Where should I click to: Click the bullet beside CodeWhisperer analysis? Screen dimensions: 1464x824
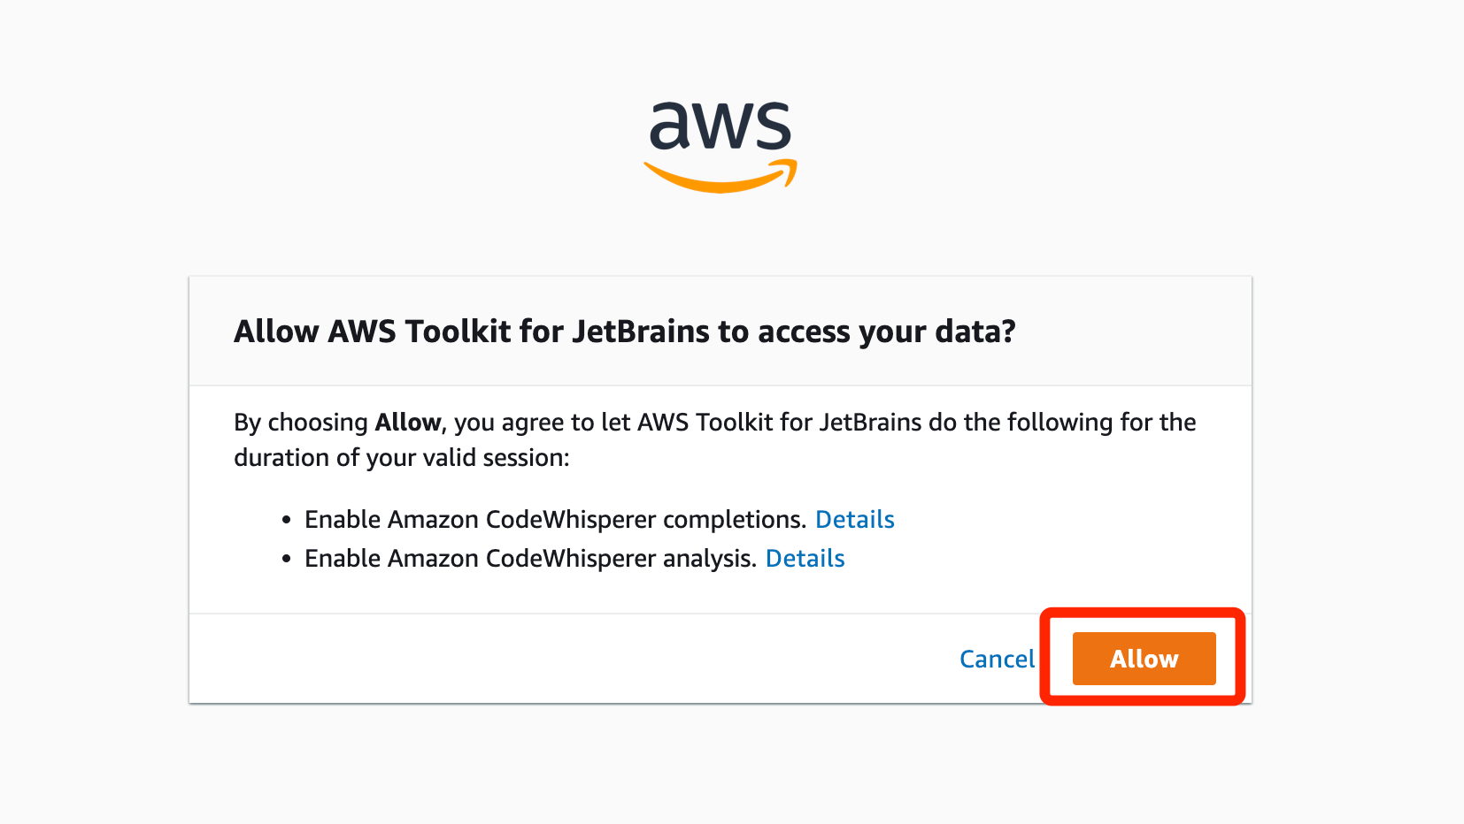click(286, 559)
